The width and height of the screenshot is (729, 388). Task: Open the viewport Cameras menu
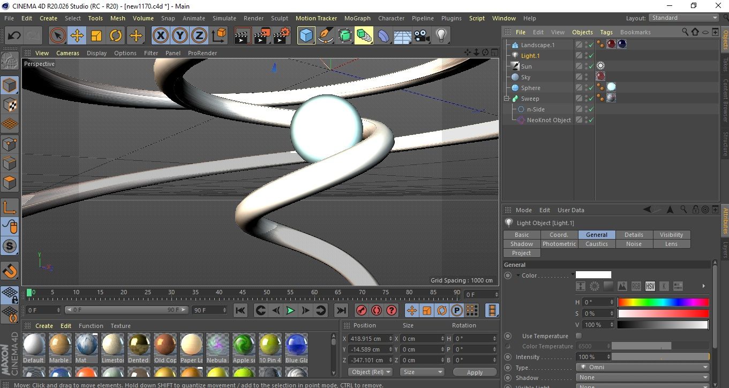(68, 53)
